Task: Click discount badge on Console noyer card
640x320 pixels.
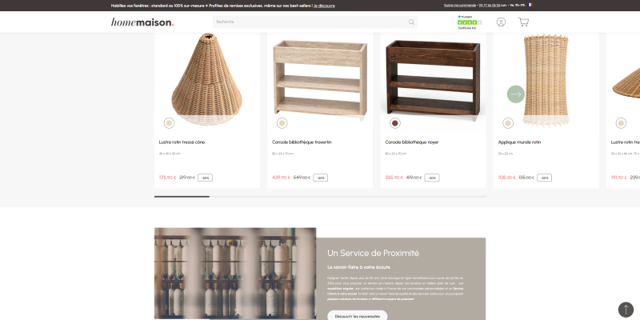Action: [x=432, y=178]
